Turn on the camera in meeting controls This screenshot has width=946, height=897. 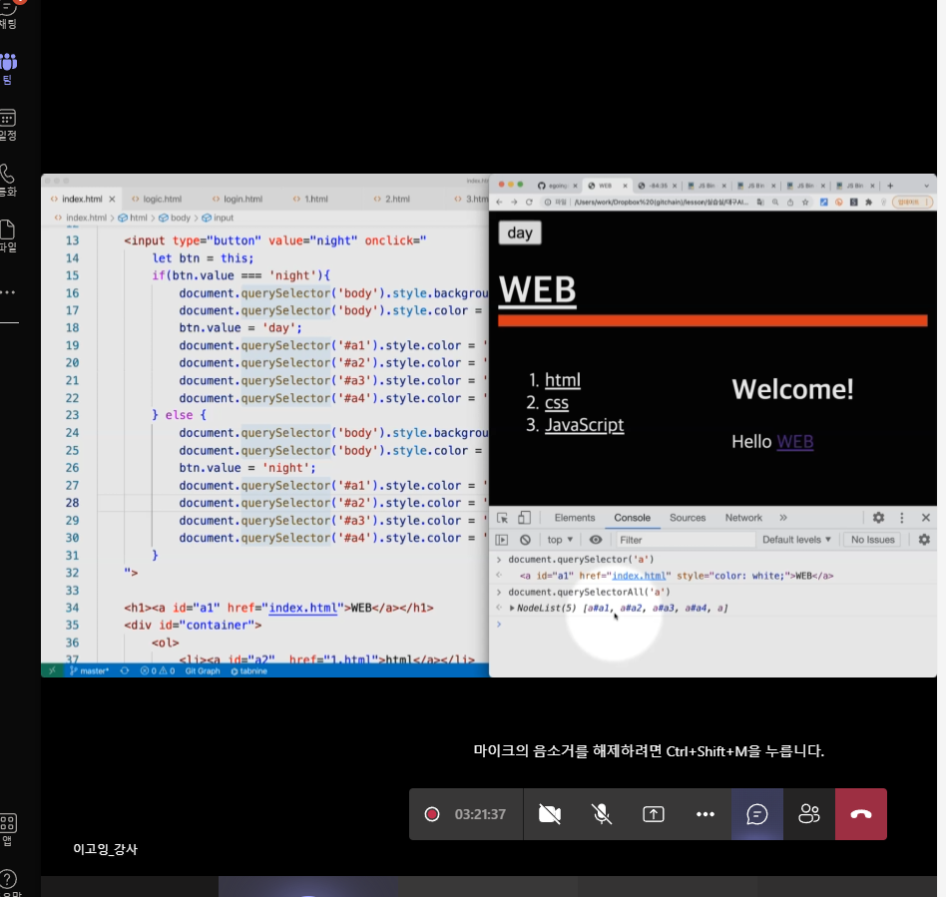pyautogui.click(x=549, y=814)
